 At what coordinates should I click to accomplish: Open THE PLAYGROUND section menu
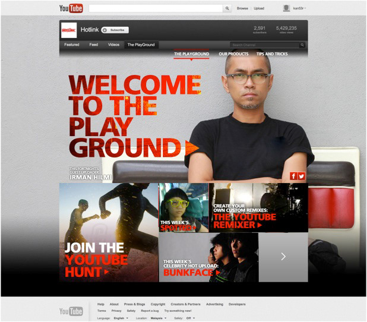coord(191,54)
